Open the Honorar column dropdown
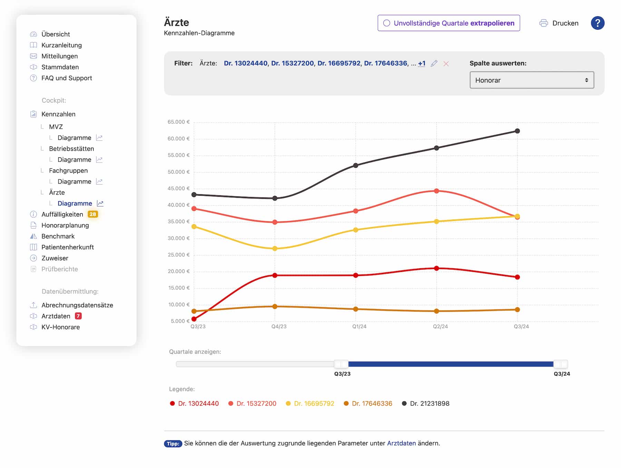621x468 pixels. [x=531, y=80]
